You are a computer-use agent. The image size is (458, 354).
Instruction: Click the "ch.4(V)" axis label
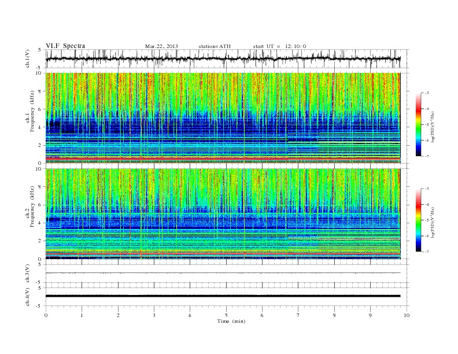pos(28,297)
